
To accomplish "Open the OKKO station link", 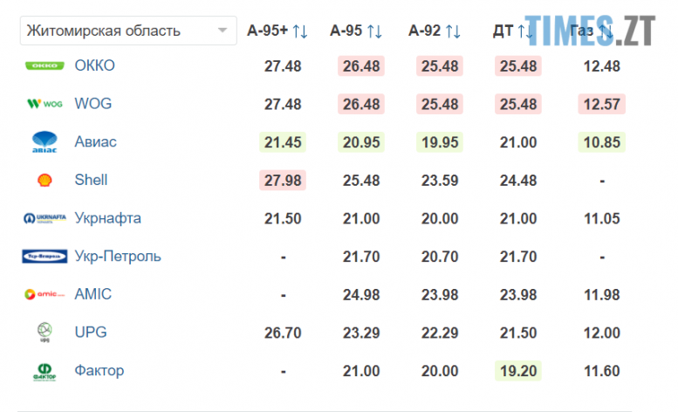I will coord(94,65).
